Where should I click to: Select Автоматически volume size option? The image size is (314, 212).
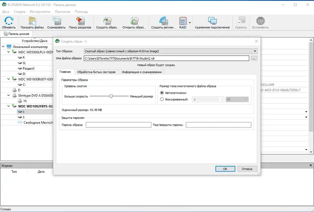[x=162, y=93]
